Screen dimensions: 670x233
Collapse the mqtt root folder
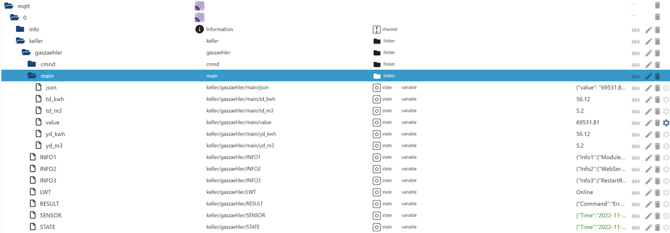8,6
